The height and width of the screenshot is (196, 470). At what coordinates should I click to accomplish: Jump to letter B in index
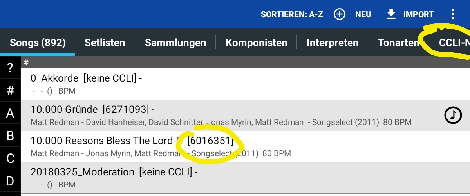[x=10, y=135]
